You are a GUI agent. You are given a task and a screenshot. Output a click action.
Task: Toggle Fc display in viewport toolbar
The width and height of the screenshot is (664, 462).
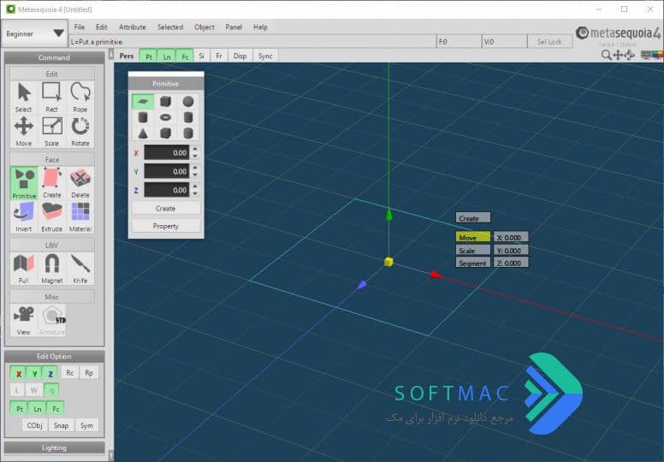click(185, 56)
